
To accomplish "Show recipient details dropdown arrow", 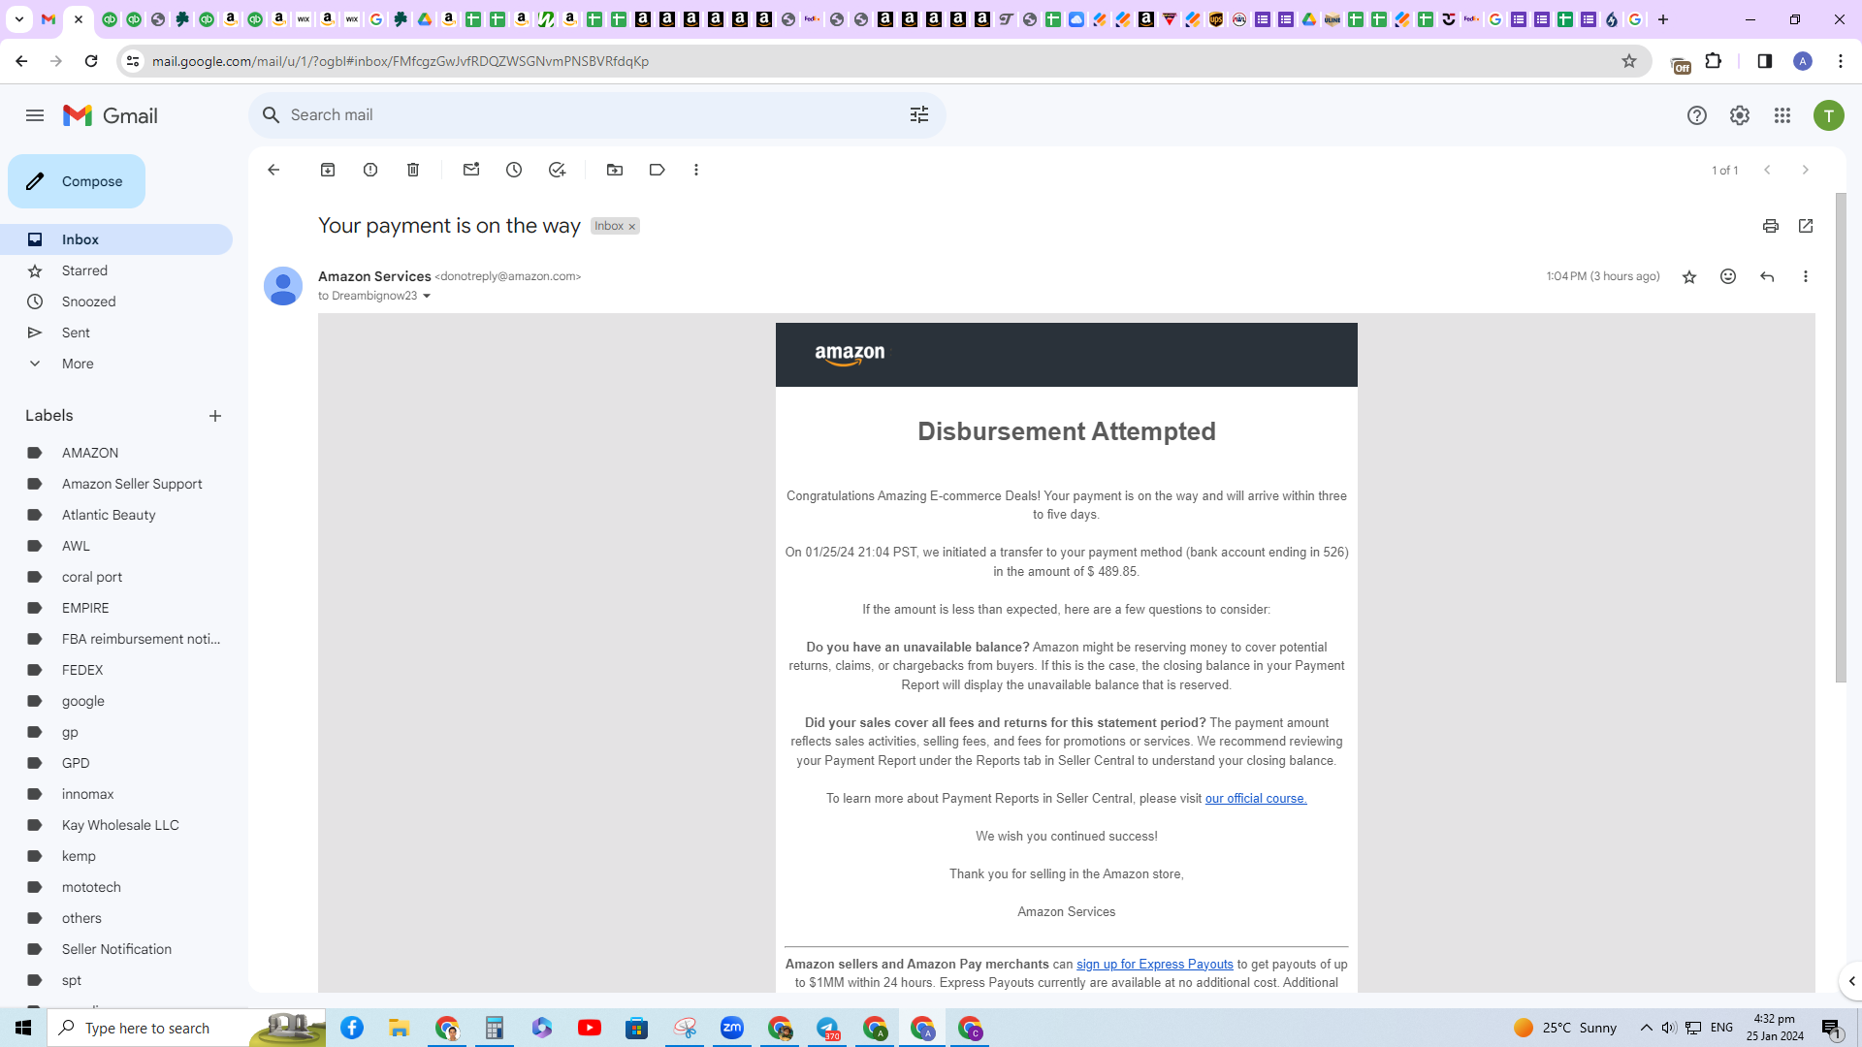I will 427,297.
